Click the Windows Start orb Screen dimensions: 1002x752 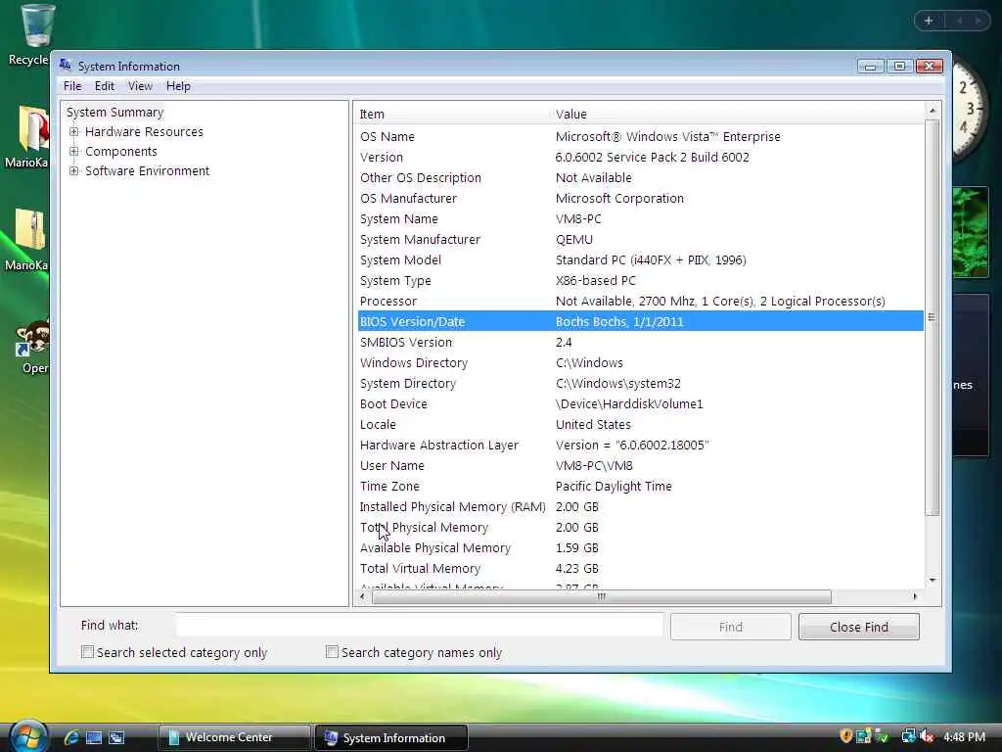(28, 736)
